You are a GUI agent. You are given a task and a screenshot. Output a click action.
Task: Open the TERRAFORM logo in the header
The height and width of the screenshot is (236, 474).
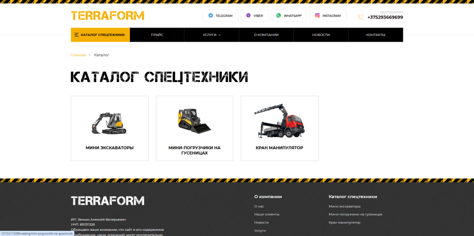[108, 16]
